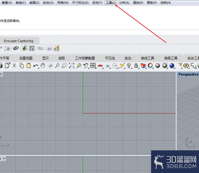Open the 网格(M) menu
This screenshot has height=173, width=199.
[x=63, y=3]
